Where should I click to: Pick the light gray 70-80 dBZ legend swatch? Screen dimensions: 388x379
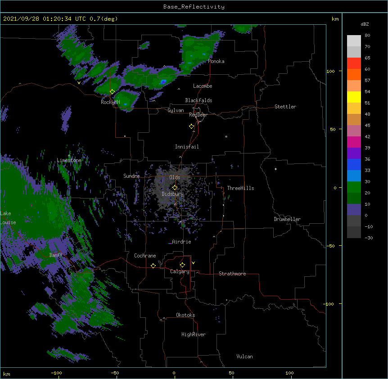pyautogui.click(x=354, y=41)
